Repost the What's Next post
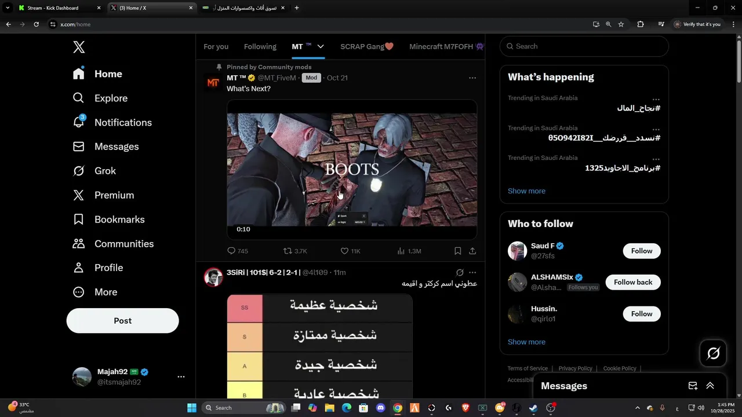This screenshot has height=417, width=742. 294,251
